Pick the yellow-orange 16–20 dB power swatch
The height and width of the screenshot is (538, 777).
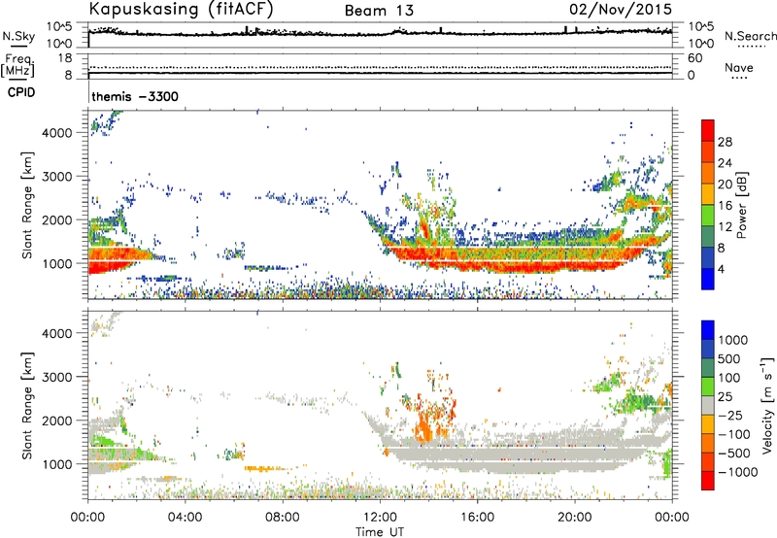[708, 194]
